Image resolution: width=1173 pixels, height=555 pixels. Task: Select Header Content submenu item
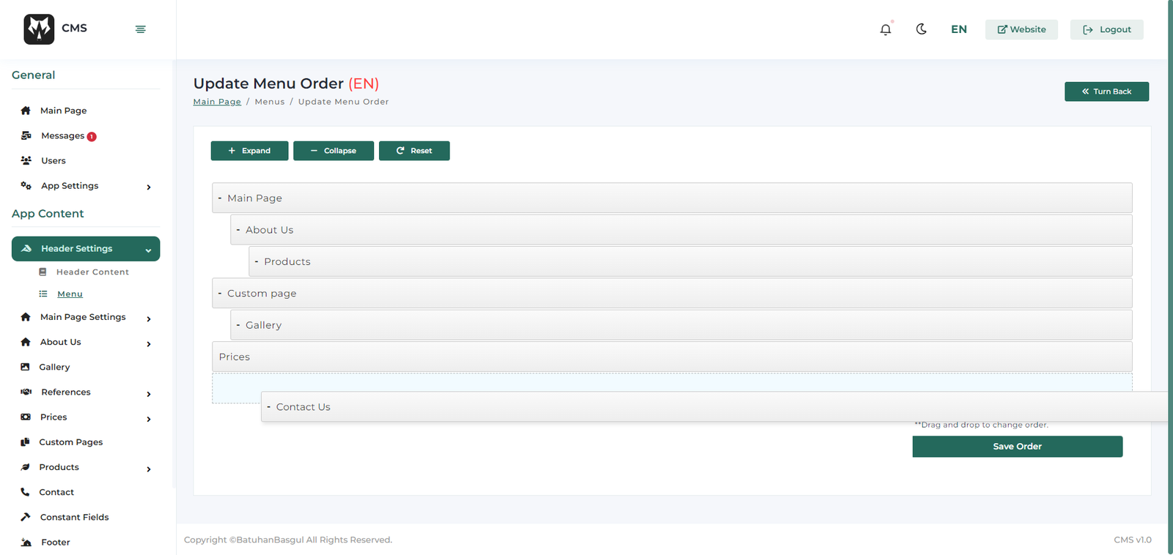tap(92, 272)
